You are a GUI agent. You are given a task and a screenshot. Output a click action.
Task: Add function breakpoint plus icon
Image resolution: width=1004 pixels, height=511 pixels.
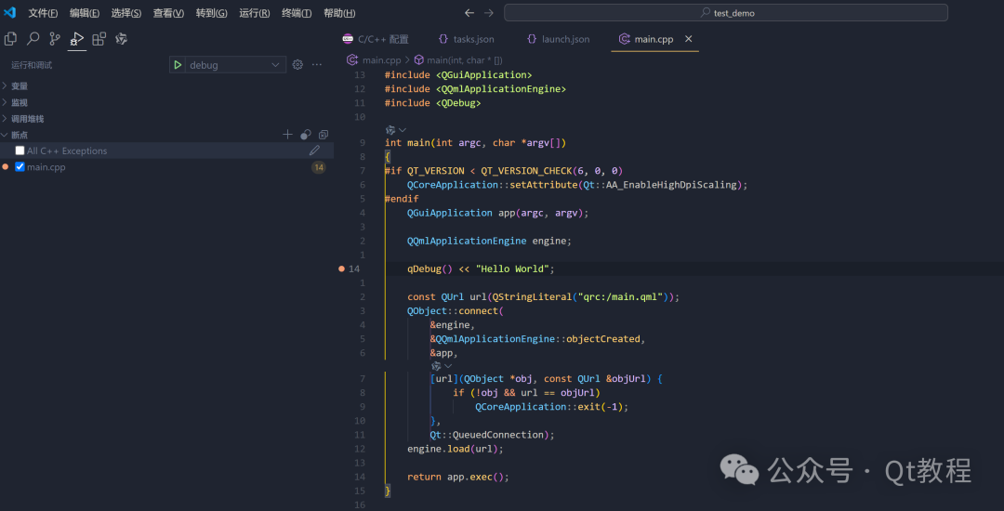[x=287, y=135]
